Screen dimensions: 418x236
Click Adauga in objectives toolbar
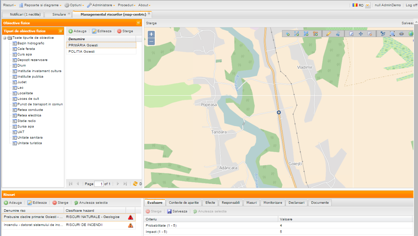tap(77, 31)
